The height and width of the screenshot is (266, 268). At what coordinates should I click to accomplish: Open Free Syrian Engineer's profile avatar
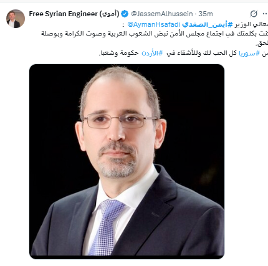[x=16, y=19]
